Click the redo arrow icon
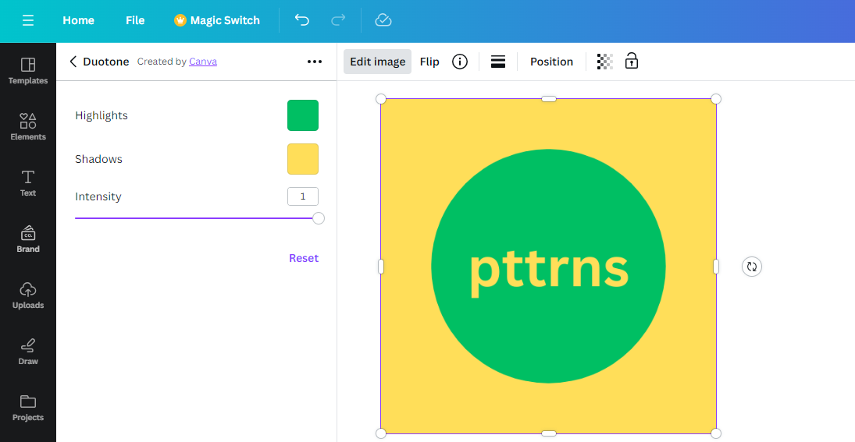Viewport: 855px width, 442px height. (339, 21)
